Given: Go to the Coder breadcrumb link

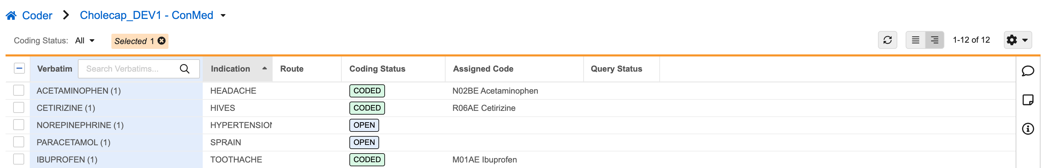Looking at the screenshot, I should [x=37, y=16].
